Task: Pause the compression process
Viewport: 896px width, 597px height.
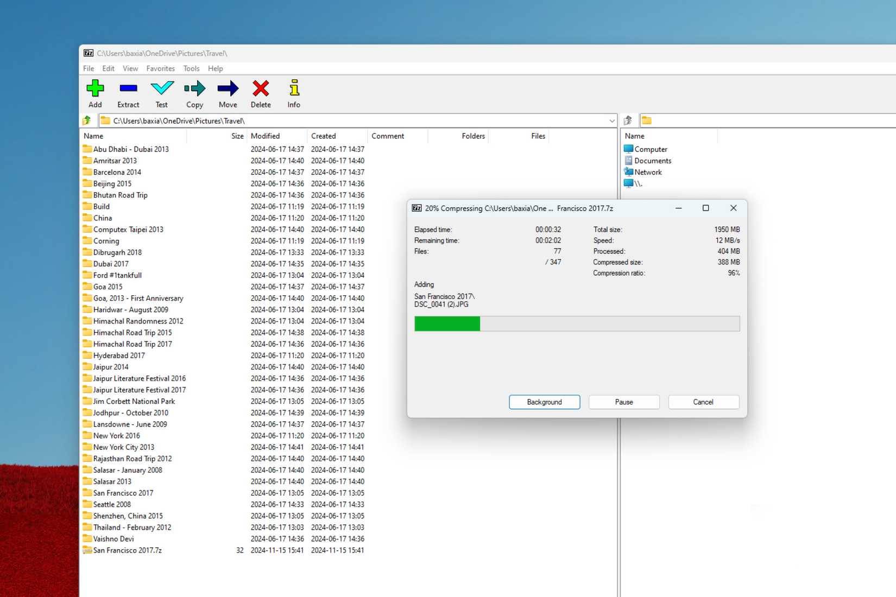Action: [x=623, y=402]
